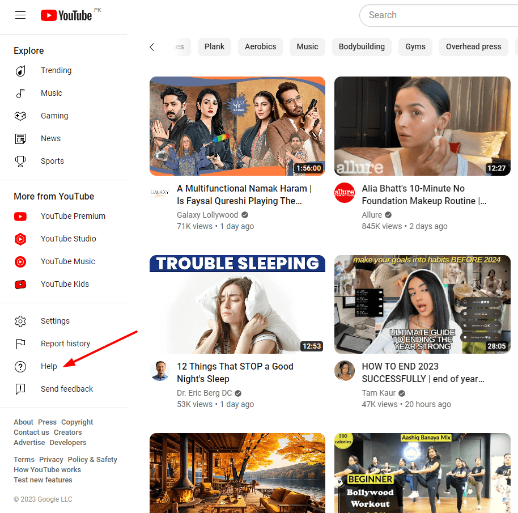The height and width of the screenshot is (513, 518).
Task: Open Dr. Eric Berg DC channel name
Action: click(x=204, y=393)
